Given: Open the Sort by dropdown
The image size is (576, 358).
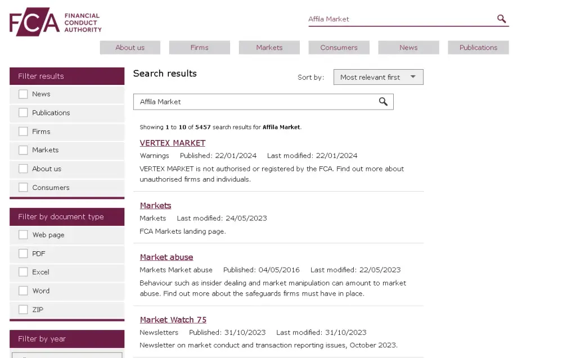Looking at the screenshot, I should point(379,77).
